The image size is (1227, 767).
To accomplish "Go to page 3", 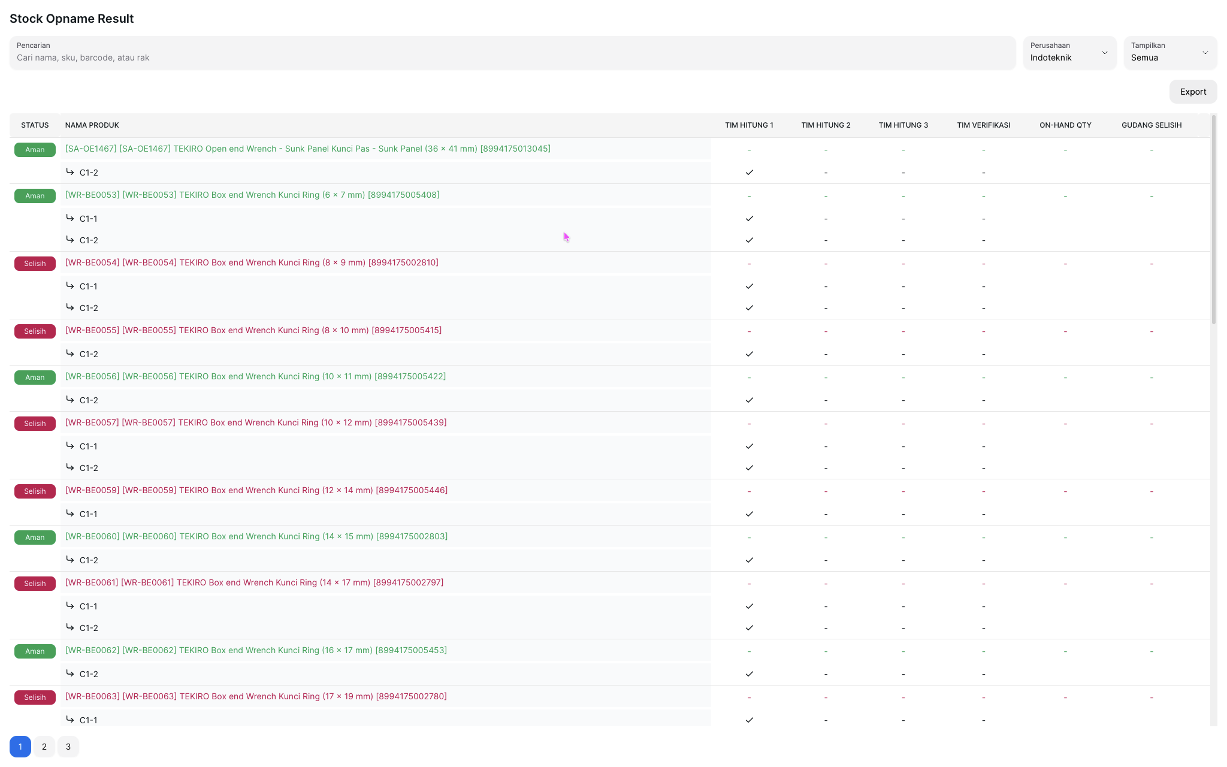I will [x=68, y=747].
